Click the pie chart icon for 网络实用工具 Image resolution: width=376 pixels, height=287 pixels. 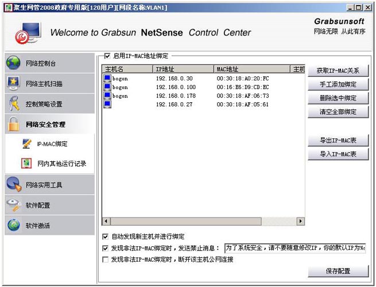[x=14, y=184]
